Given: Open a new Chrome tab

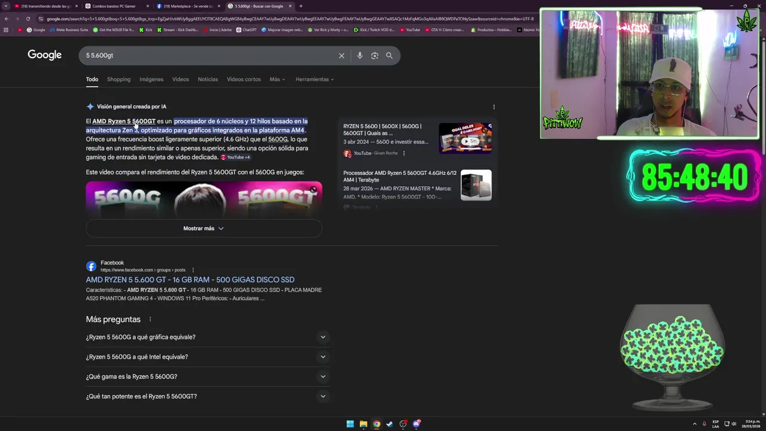Looking at the screenshot, I should pos(301,6).
